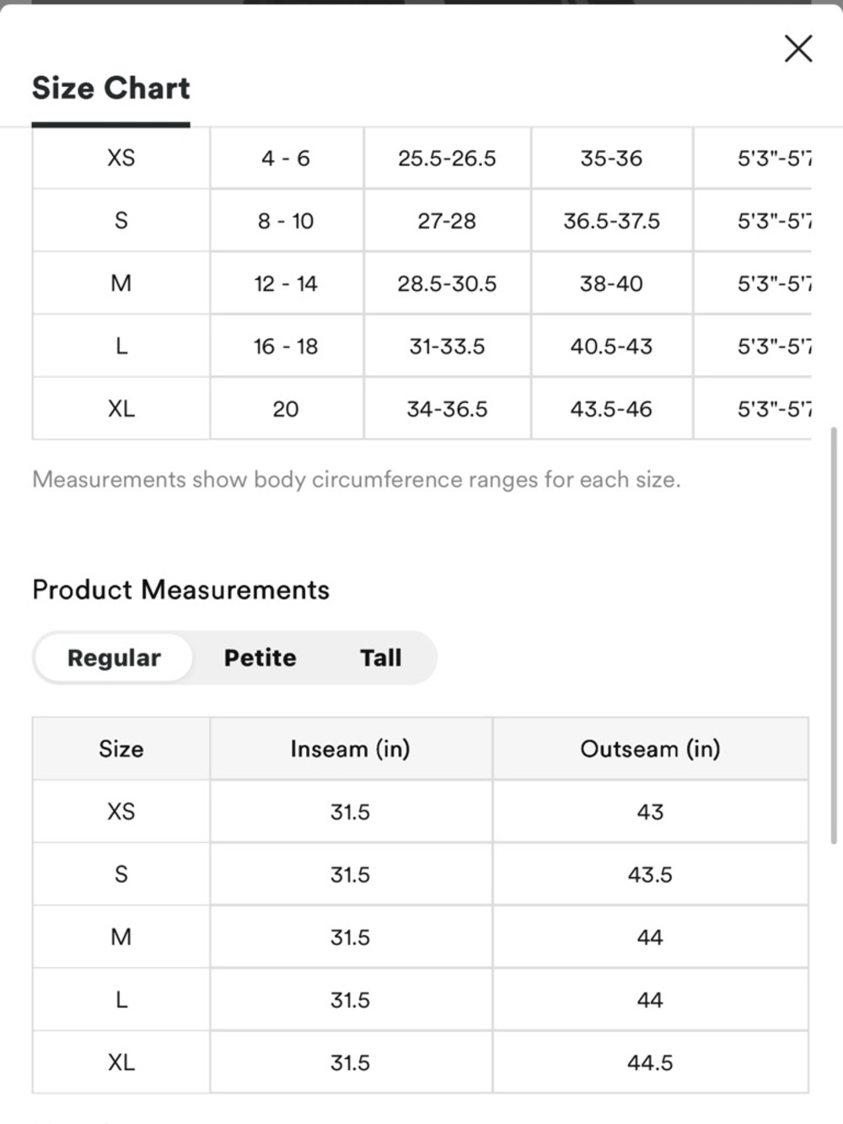This screenshot has height=1124, width=843.
Task: Click the 34-36.5 waist cell for XL
Action: point(447,409)
